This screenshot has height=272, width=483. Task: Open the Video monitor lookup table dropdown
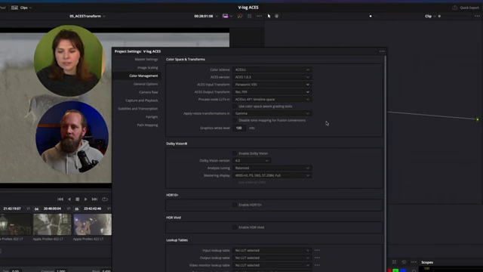click(272, 265)
